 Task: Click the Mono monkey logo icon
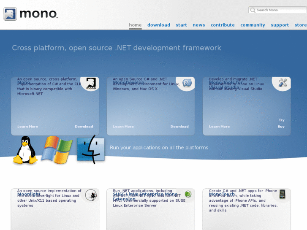10,14
